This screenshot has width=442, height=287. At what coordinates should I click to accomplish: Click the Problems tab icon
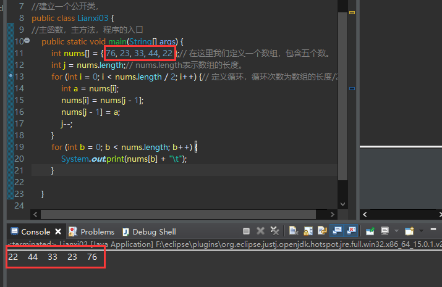(x=73, y=231)
